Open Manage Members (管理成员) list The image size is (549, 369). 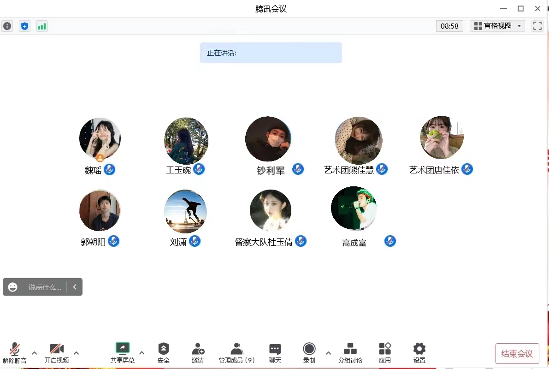[237, 353]
